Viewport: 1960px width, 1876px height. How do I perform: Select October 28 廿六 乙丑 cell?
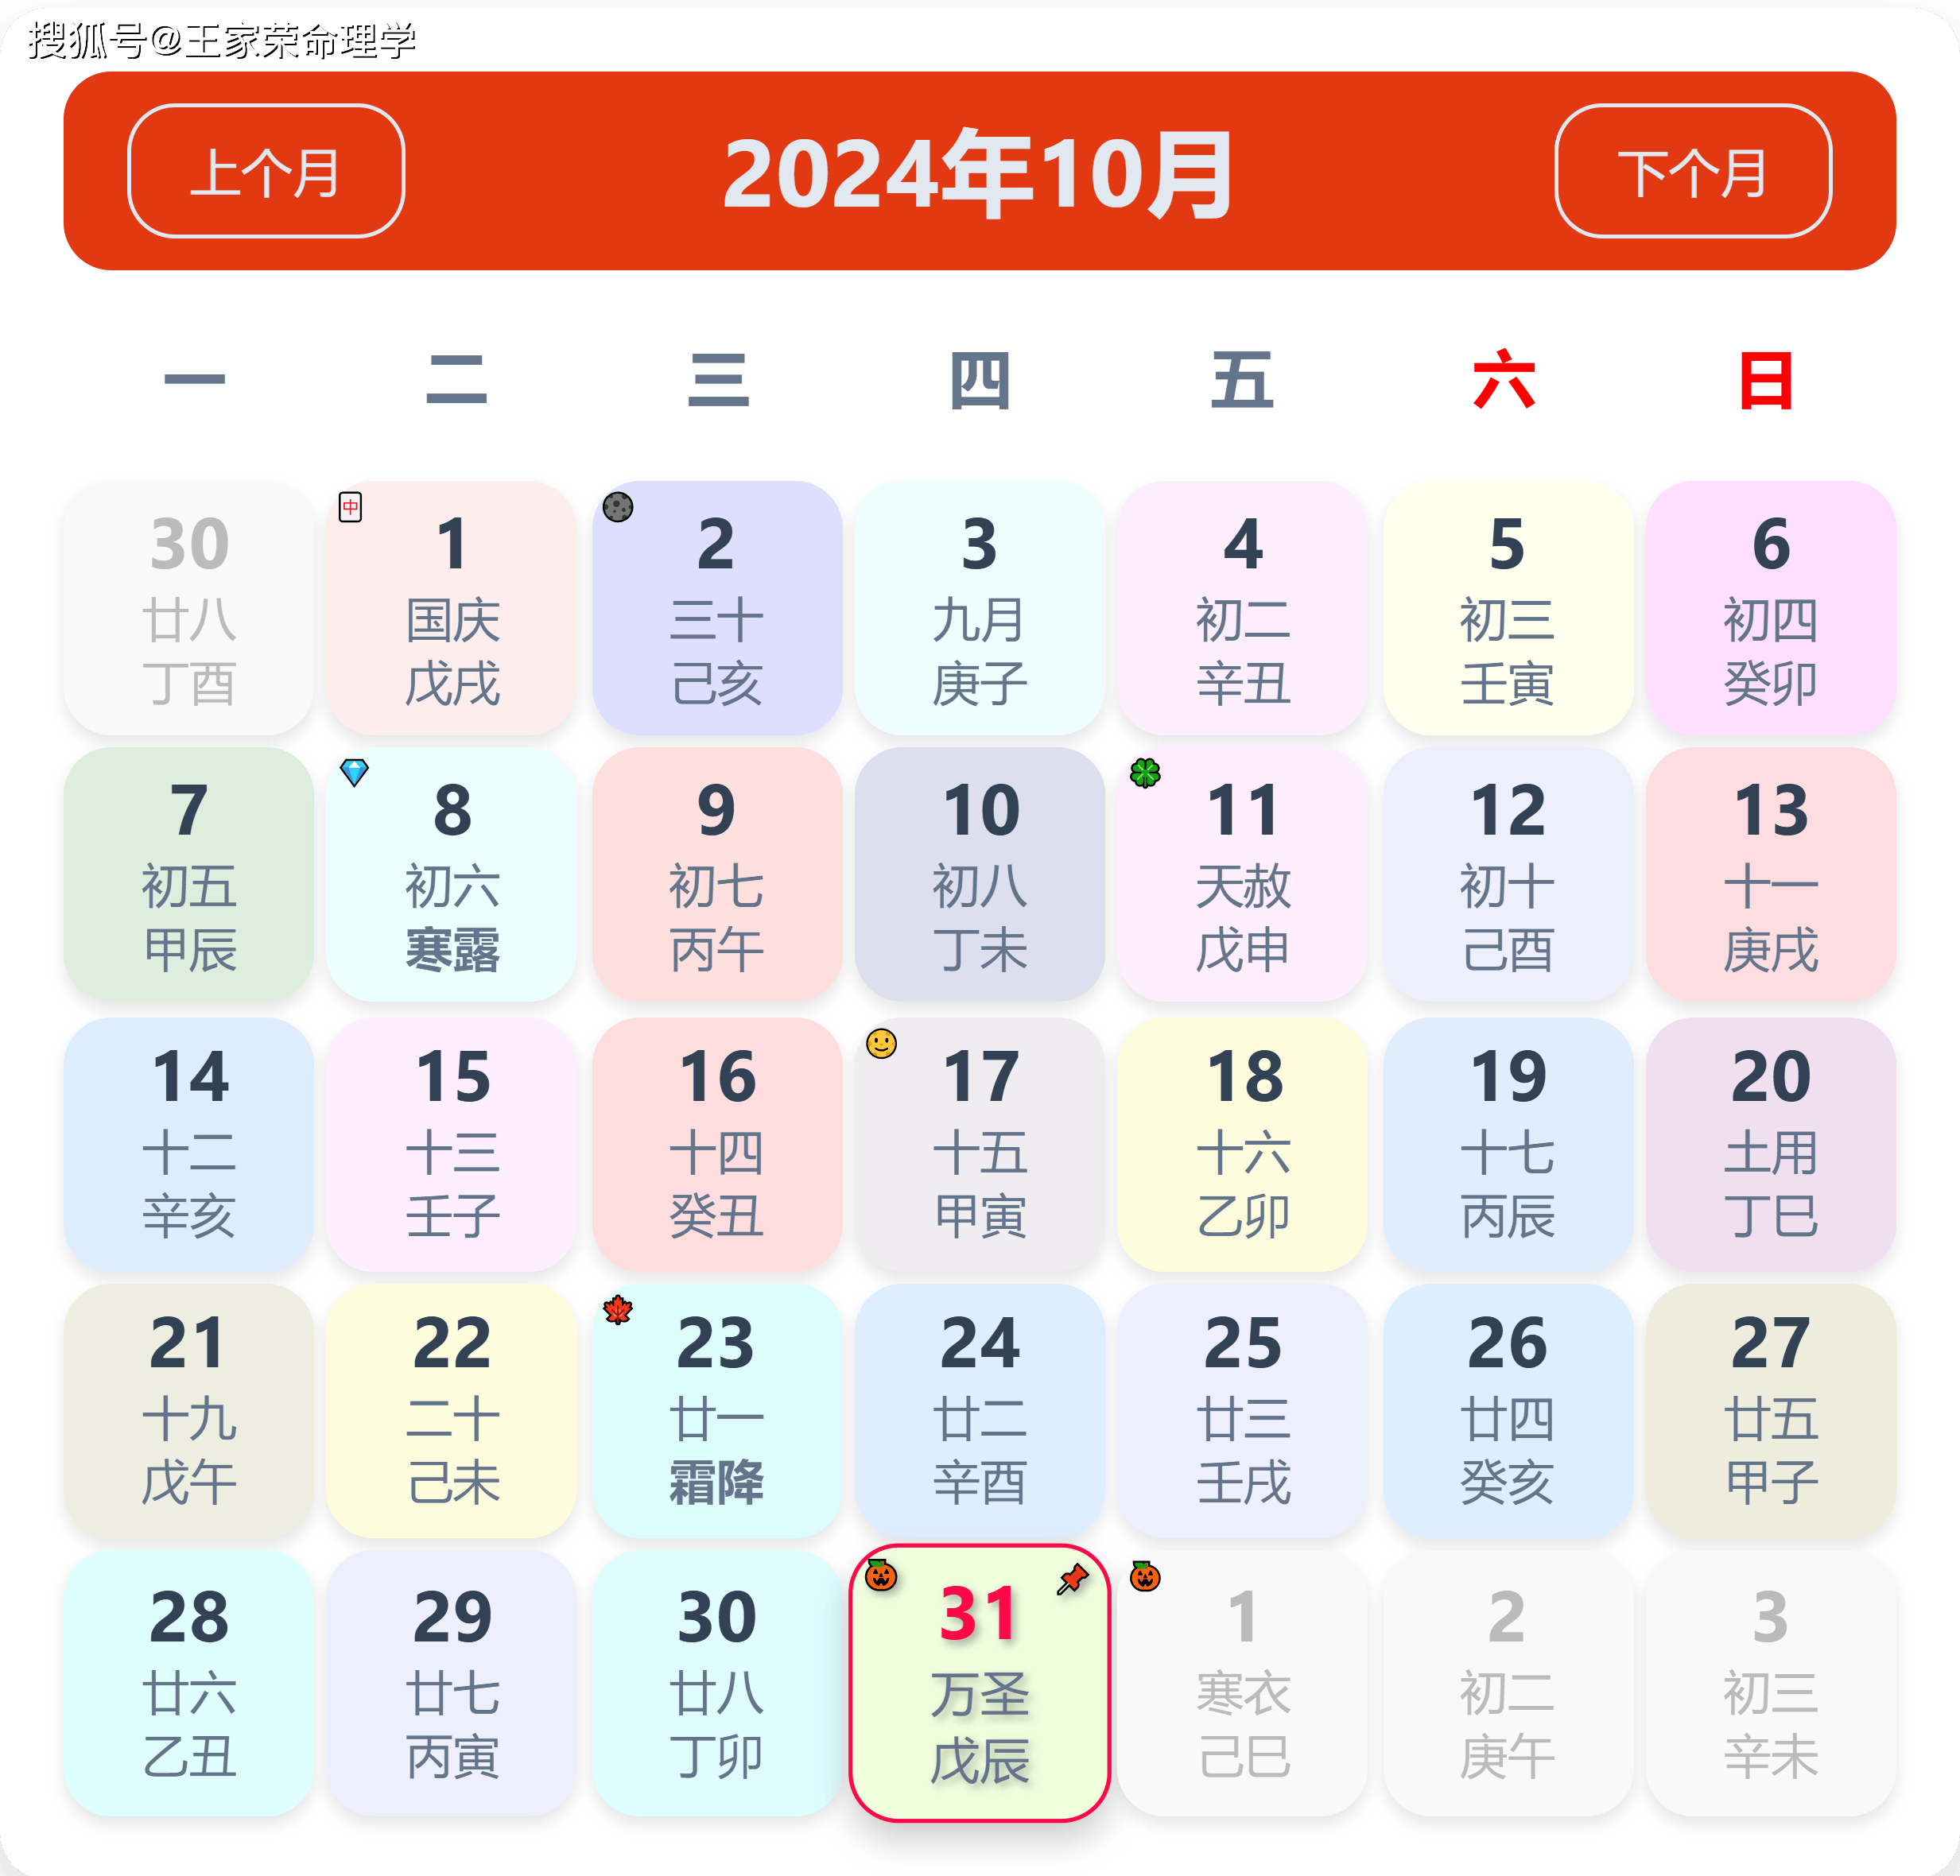189,1683
